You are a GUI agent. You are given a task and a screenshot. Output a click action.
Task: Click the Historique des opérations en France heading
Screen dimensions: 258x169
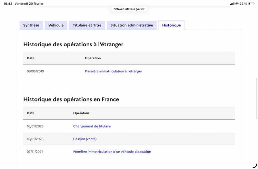point(71,99)
